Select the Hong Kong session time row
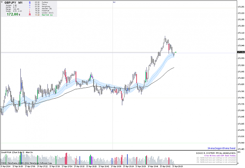The width and height of the screenshot is (245, 168). tap(42, 7)
